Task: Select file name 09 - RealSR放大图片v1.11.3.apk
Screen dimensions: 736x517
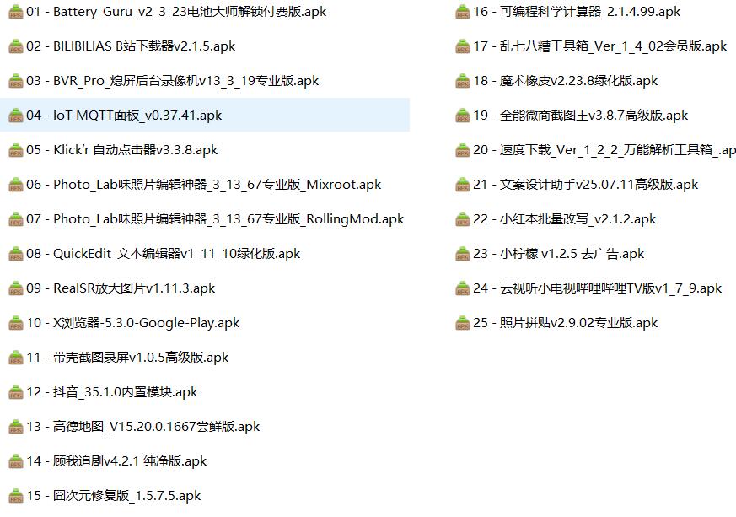Action: point(121,288)
